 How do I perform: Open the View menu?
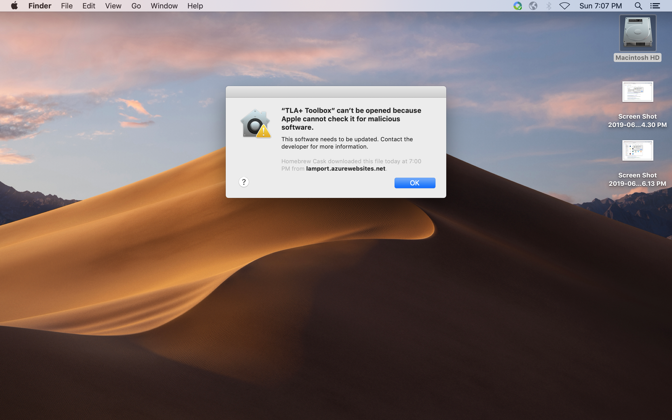coord(113,6)
